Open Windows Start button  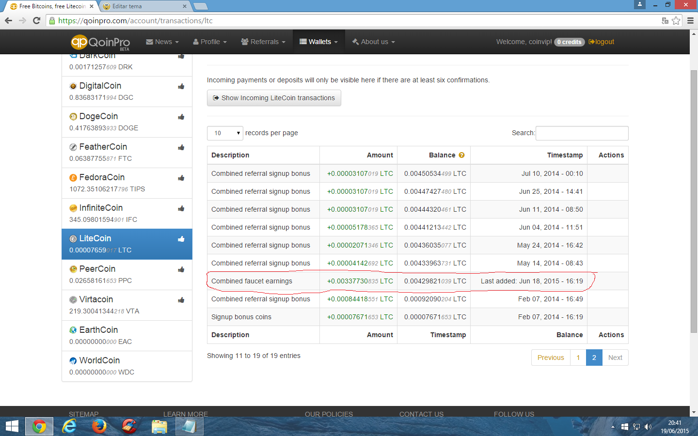click(x=12, y=426)
